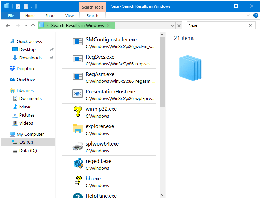
Task: Switch to the View ribbon tab
Action: point(69,16)
